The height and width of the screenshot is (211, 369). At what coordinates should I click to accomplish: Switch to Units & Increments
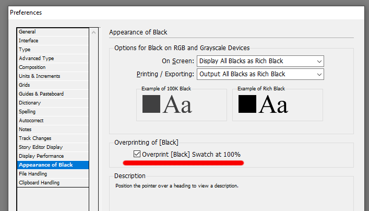coord(39,76)
